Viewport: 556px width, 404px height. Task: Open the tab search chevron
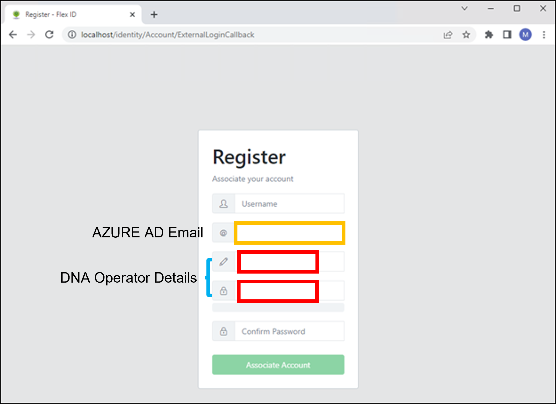(x=465, y=9)
